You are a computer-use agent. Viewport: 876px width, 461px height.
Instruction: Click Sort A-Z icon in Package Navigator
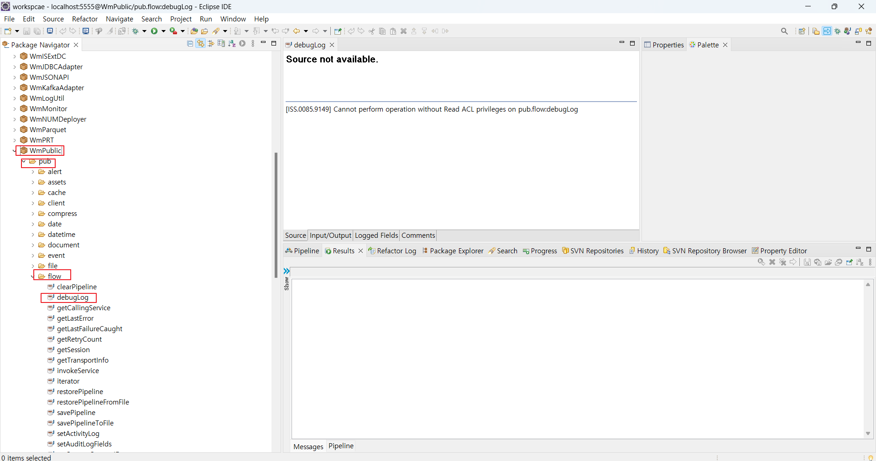coord(232,43)
